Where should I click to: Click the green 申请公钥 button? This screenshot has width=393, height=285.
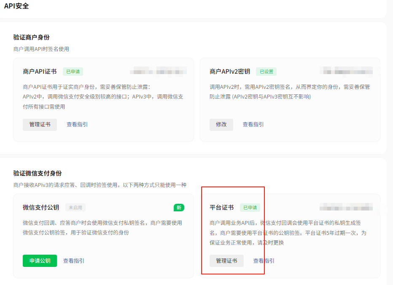pyautogui.click(x=40, y=261)
